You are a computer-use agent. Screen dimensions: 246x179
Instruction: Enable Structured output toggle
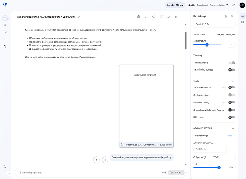(x=232, y=87)
